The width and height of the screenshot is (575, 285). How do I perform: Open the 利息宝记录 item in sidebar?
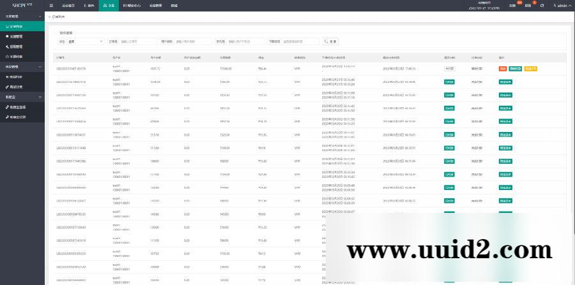[18, 116]
